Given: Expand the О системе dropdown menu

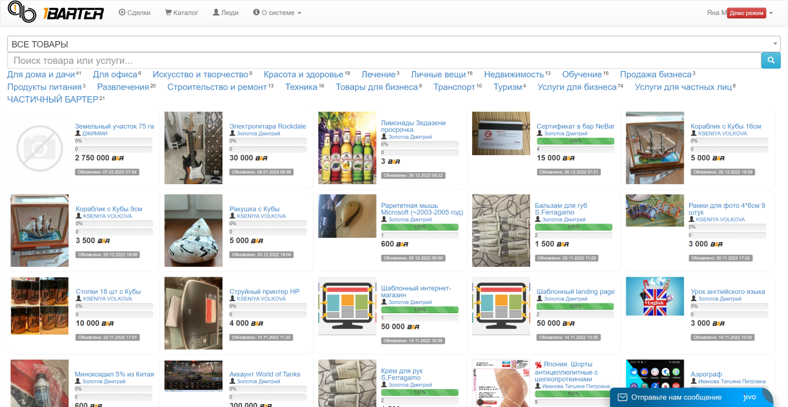Looking at the screenshot, I should pos(277,13).
